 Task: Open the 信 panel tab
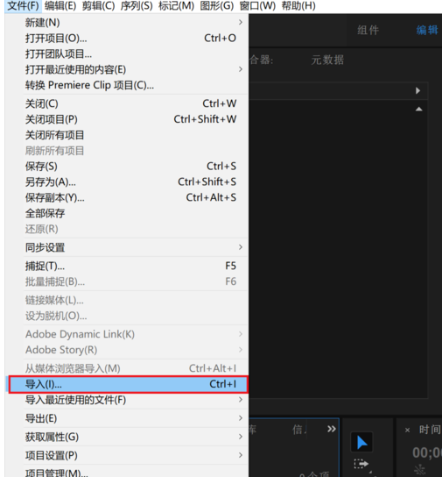coord(299,430)
